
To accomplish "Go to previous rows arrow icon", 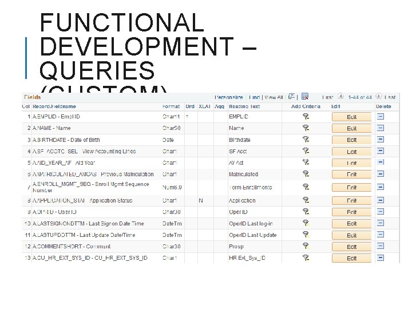I will (x=341, y=96).
